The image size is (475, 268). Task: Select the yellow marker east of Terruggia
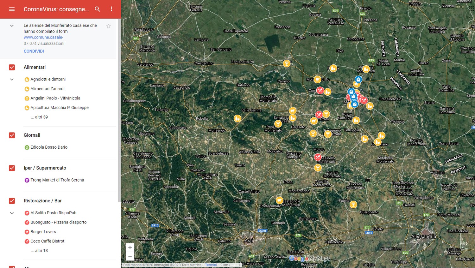365,139
